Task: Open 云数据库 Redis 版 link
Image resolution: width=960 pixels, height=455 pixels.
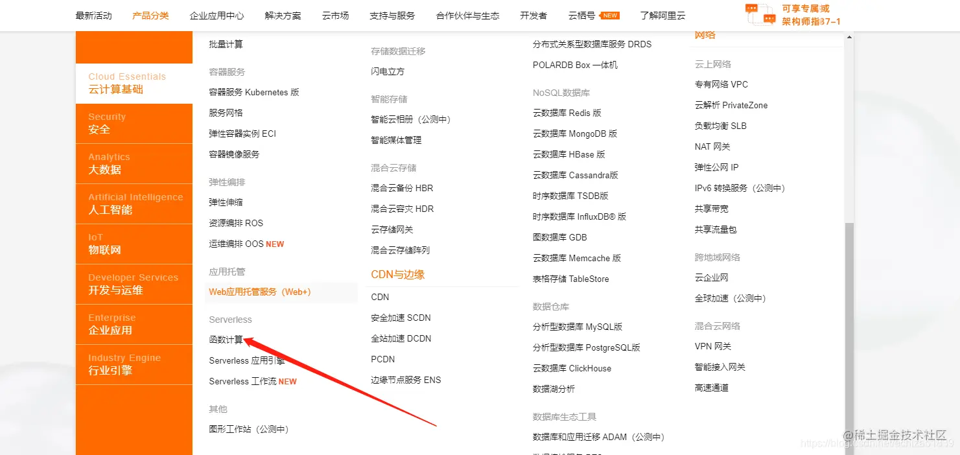Action: [x=567, y=113]
